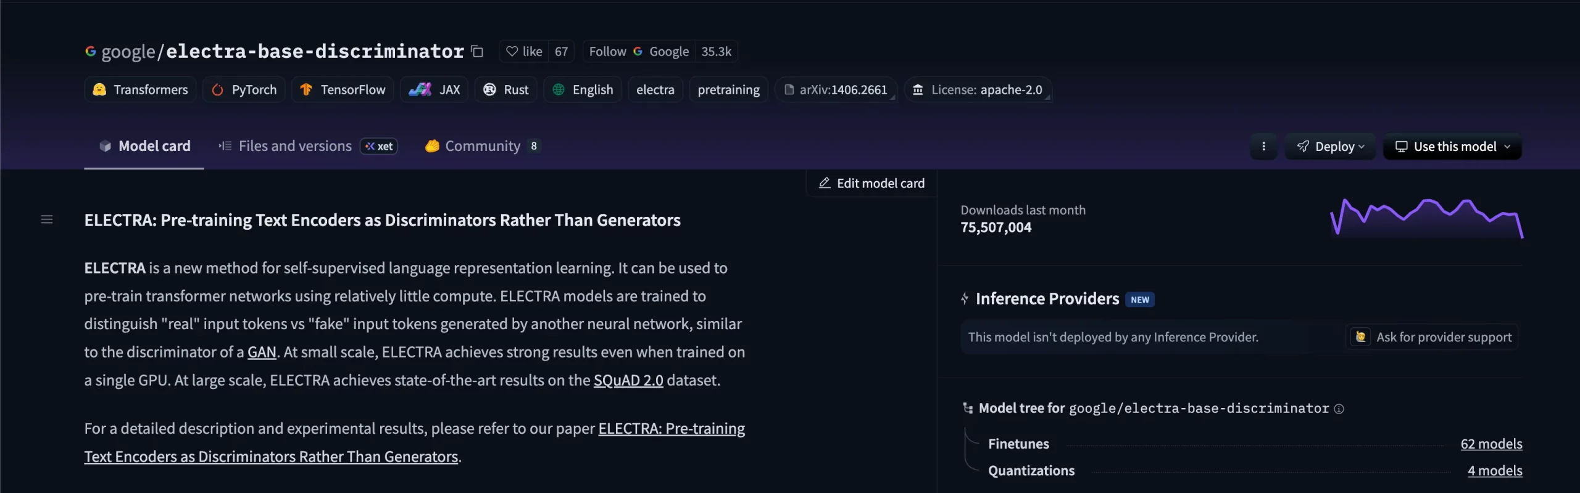Open the Community tab
1580x493 pixels.
[483, 147]
